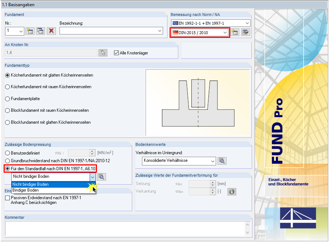The image size is (329, 242).
Task: Create a new national annex
Action: (x=235, y=32)
